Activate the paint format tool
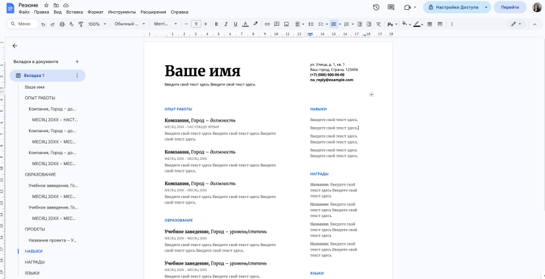This screenshot has height=279, width=545. tap(81, 24)
